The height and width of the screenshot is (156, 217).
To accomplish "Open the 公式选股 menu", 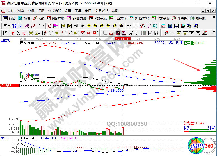I will (54, 11).
